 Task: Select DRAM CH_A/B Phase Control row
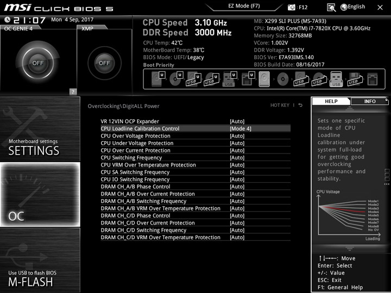pos(195,187)
